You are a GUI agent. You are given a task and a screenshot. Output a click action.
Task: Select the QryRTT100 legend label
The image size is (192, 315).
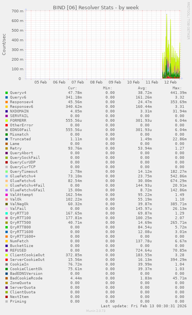point(20,218)
